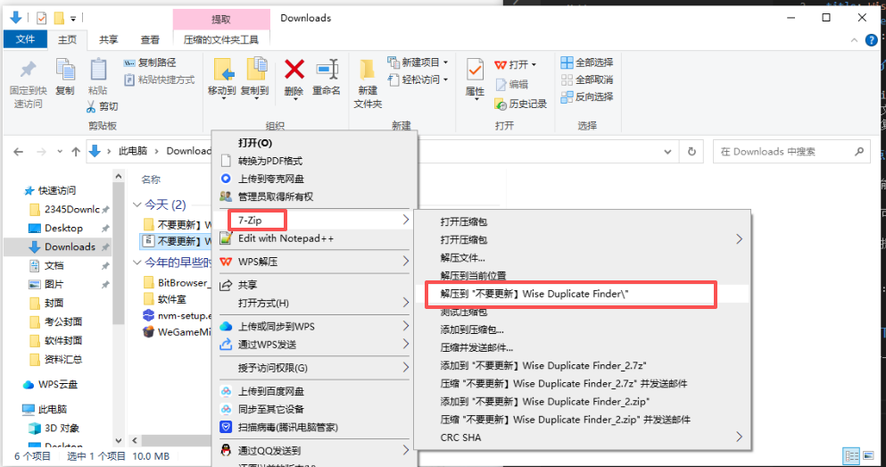Select Downloads in the navigation pane
Screen dimensions: 886x467
coord(62,246)
